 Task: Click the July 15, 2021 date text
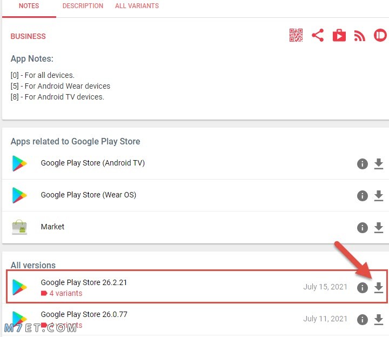325,287
